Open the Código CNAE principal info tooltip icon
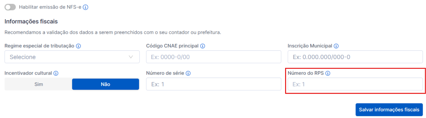The width and height of the screenshot is (426, 118). [203, 46]
